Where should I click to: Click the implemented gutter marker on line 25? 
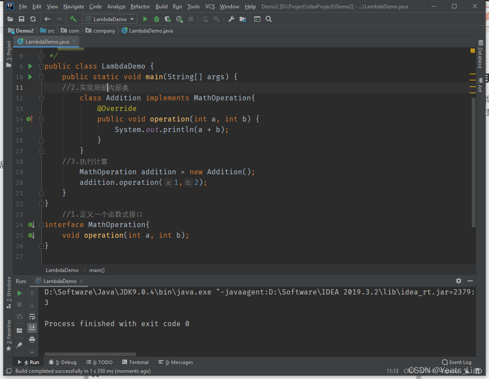[x=31, y=235]
